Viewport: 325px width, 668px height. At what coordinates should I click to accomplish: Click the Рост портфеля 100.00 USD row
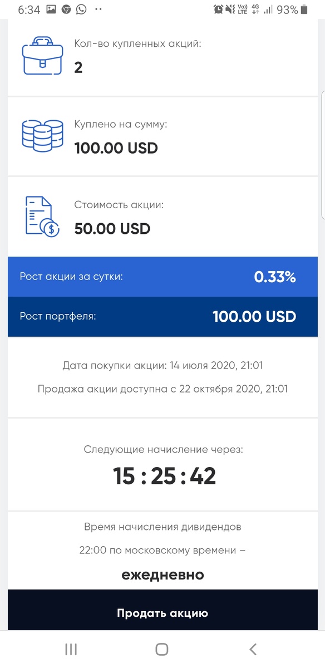[162, 317]
